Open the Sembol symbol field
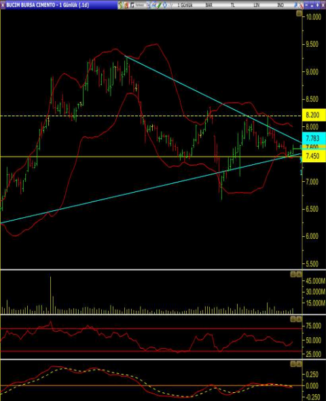The height and width of the screenshot is (401, 326). (139, 5)
